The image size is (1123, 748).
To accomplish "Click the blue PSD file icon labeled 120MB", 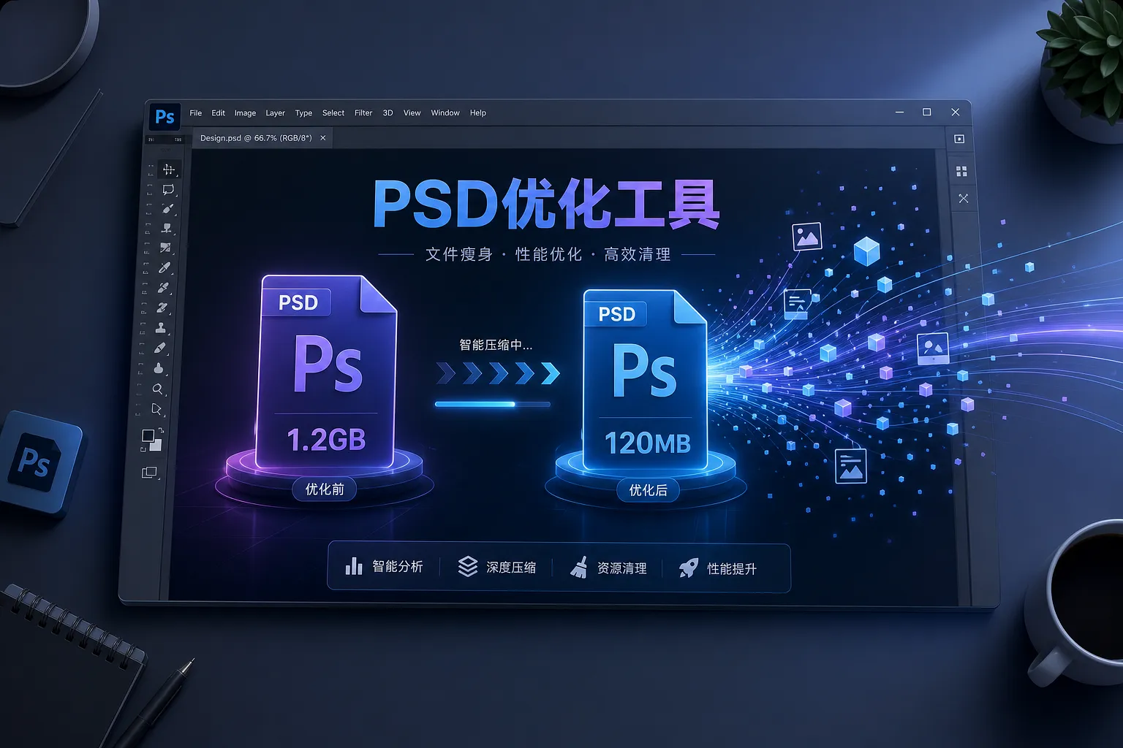I will (x=645, y=379).
